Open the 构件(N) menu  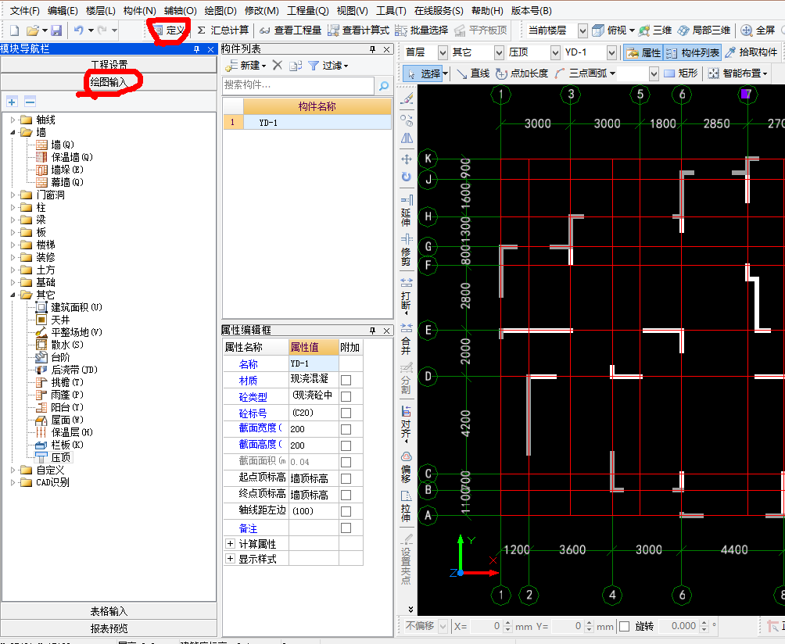click(140, 10)
